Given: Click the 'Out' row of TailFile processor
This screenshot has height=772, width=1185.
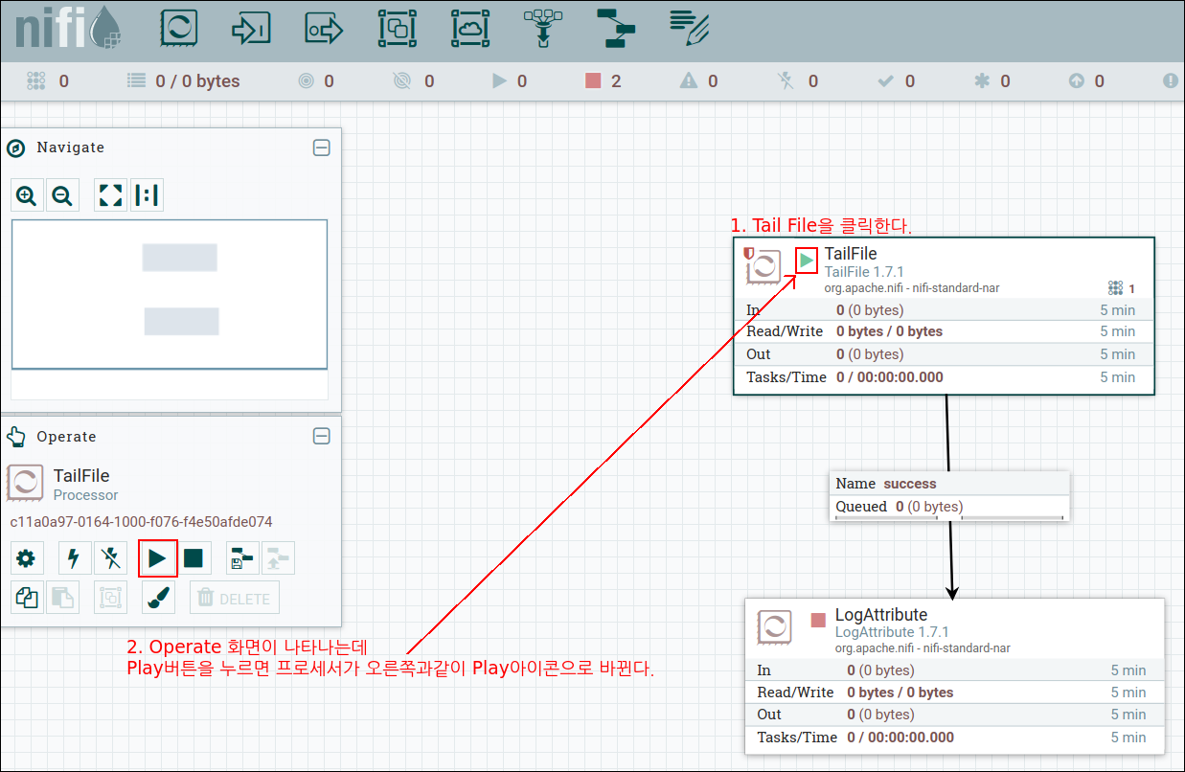Looking at the screenshot, I should (x=944, y=354).
